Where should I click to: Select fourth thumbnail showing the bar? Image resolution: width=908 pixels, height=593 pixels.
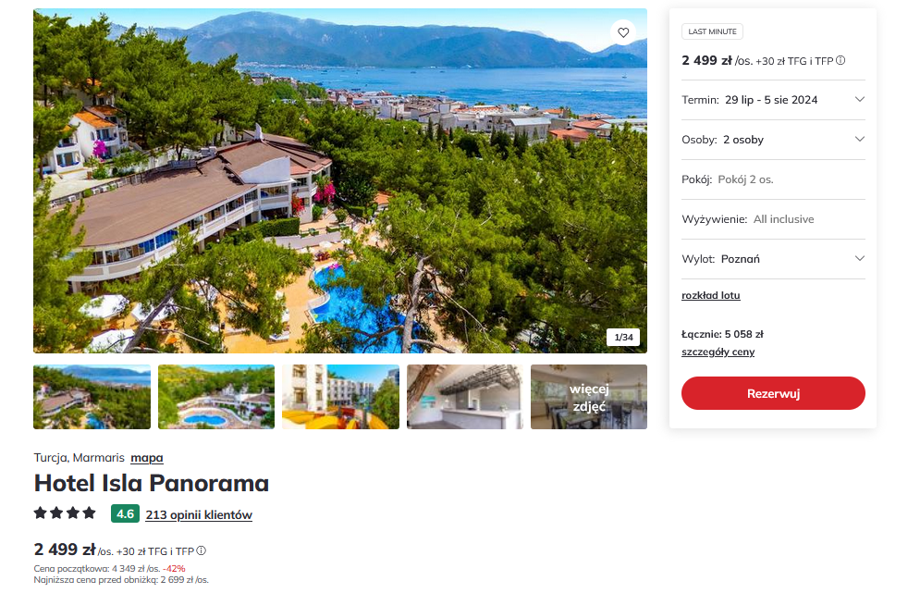465,397
